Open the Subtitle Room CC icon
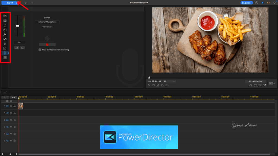The height and width of the screenshot is (156, 278). [x=5, y=57]
